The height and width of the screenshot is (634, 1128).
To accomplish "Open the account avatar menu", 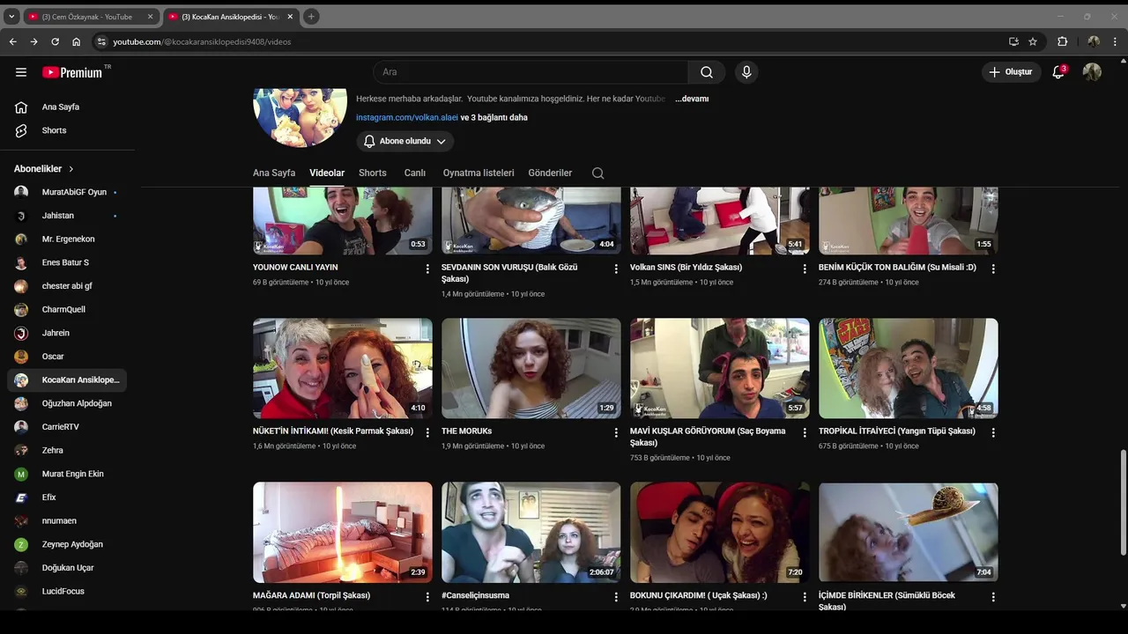I will [1092, 72].
